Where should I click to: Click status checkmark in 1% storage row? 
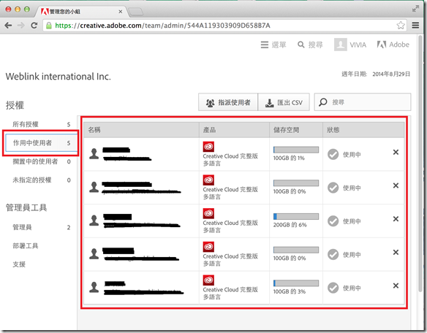(x=333, y=155)
